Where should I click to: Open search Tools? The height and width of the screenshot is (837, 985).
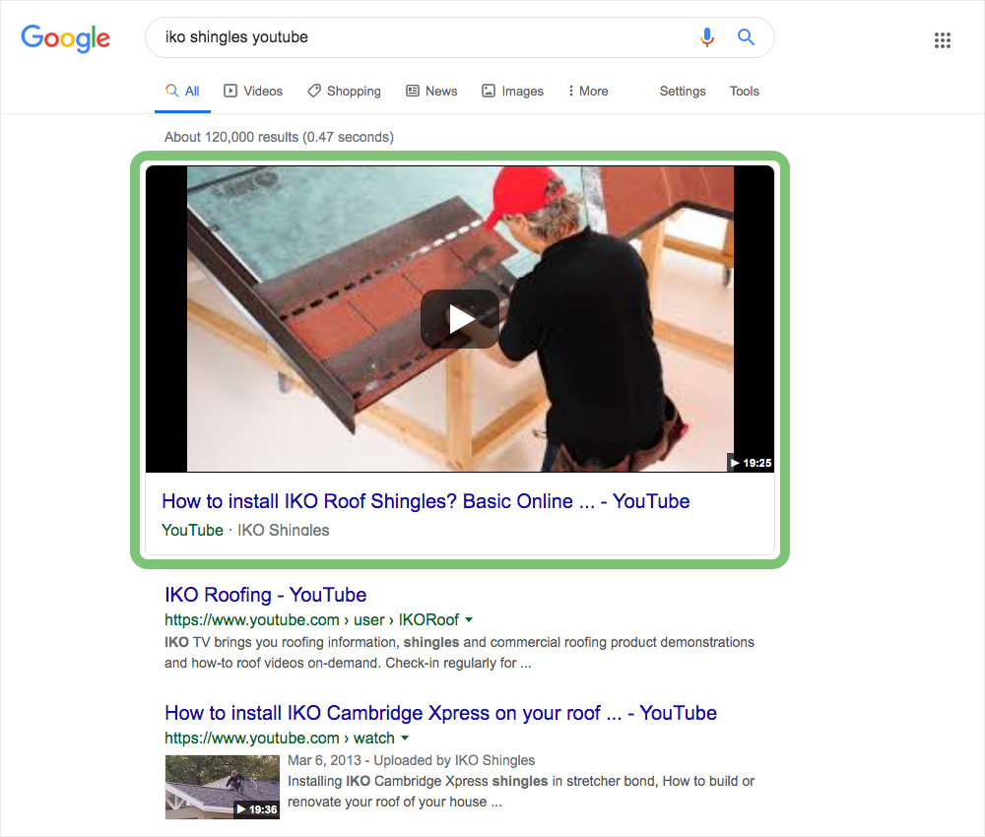744,91
